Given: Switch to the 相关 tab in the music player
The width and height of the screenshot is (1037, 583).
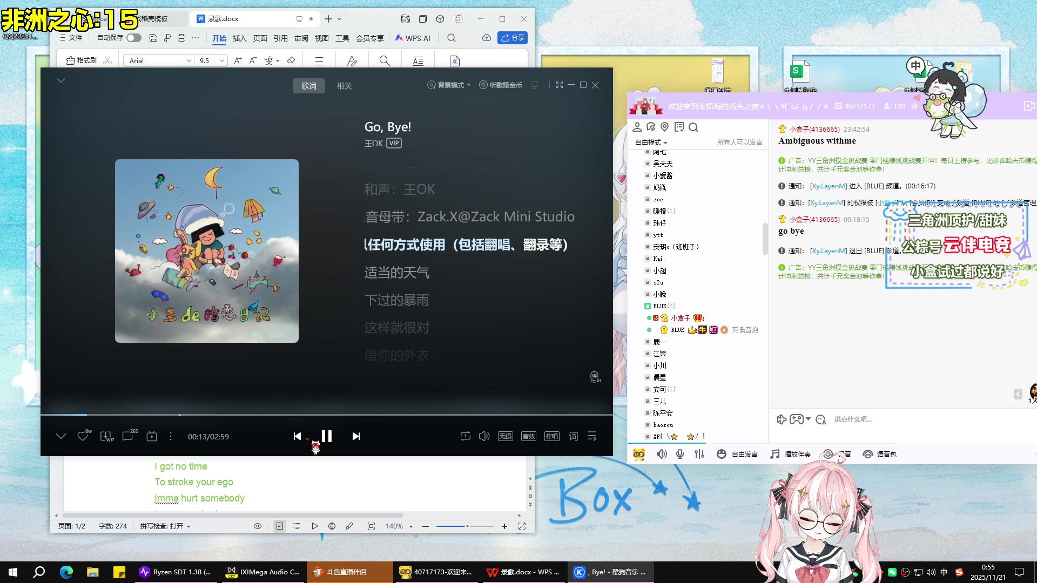Looking at the screenshot, I should pos(345,85).
